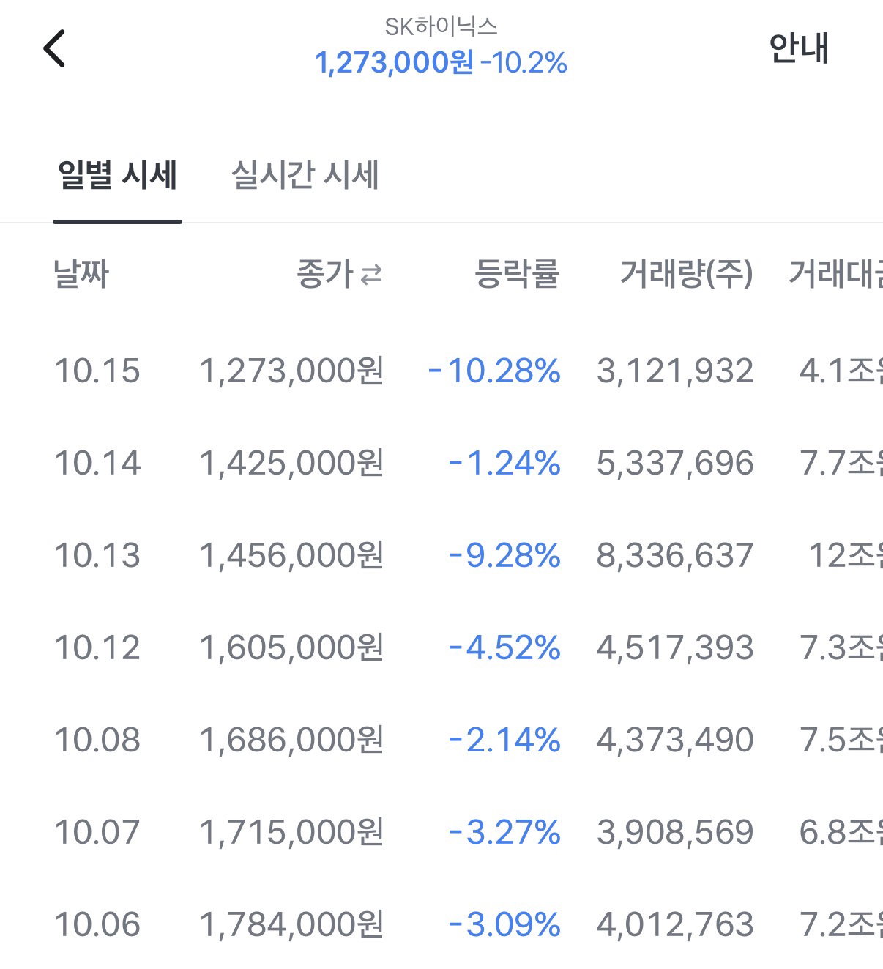Tap the 12조 trading value on 10.13
Screen dimensions: 883x969
tap(846, 555)
